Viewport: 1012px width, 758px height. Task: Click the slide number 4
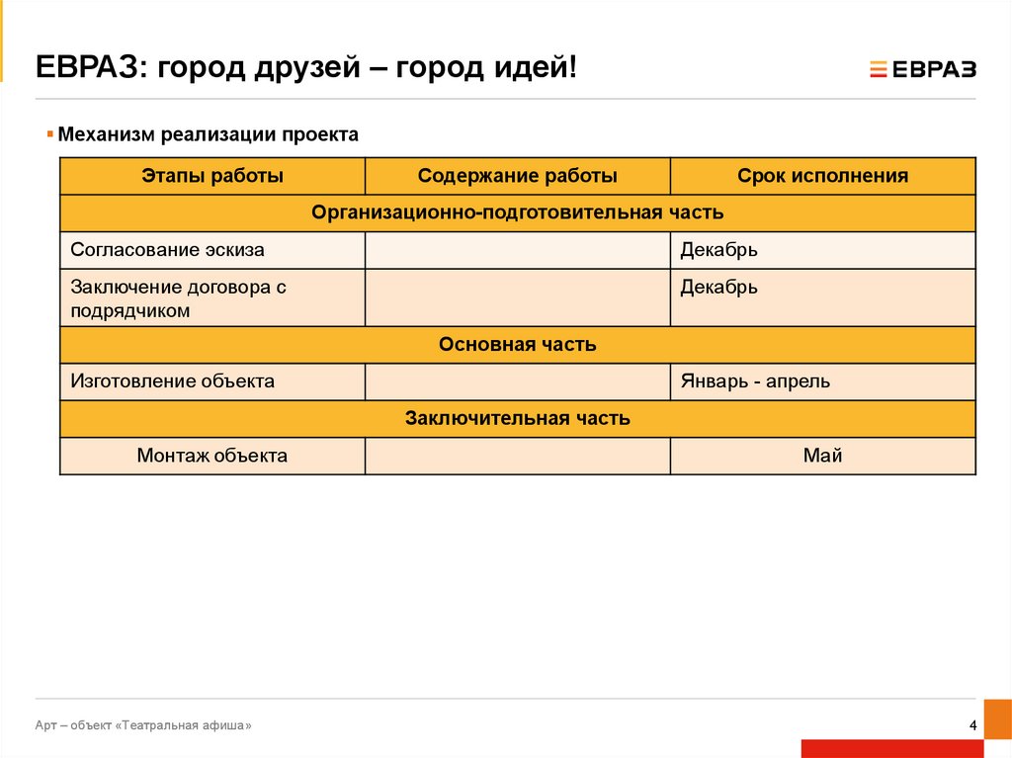tap(972, 725)
